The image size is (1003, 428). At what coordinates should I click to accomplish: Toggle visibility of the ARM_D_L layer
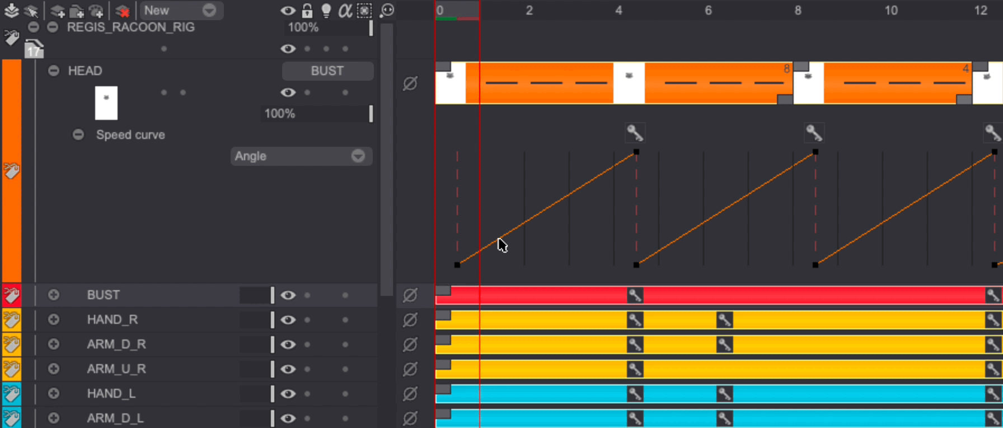(288, 418)
